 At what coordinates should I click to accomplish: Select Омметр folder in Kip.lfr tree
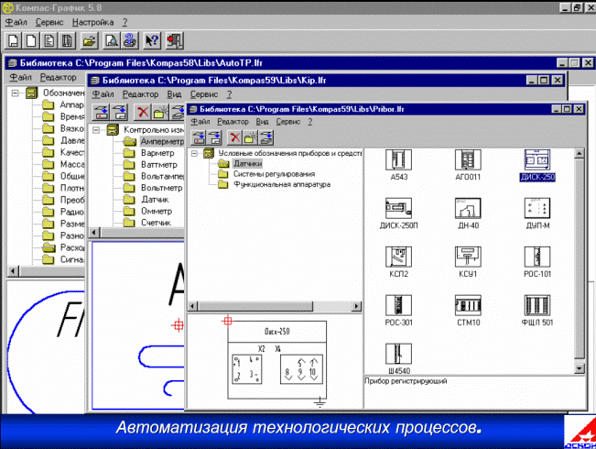tap(157, 211)
